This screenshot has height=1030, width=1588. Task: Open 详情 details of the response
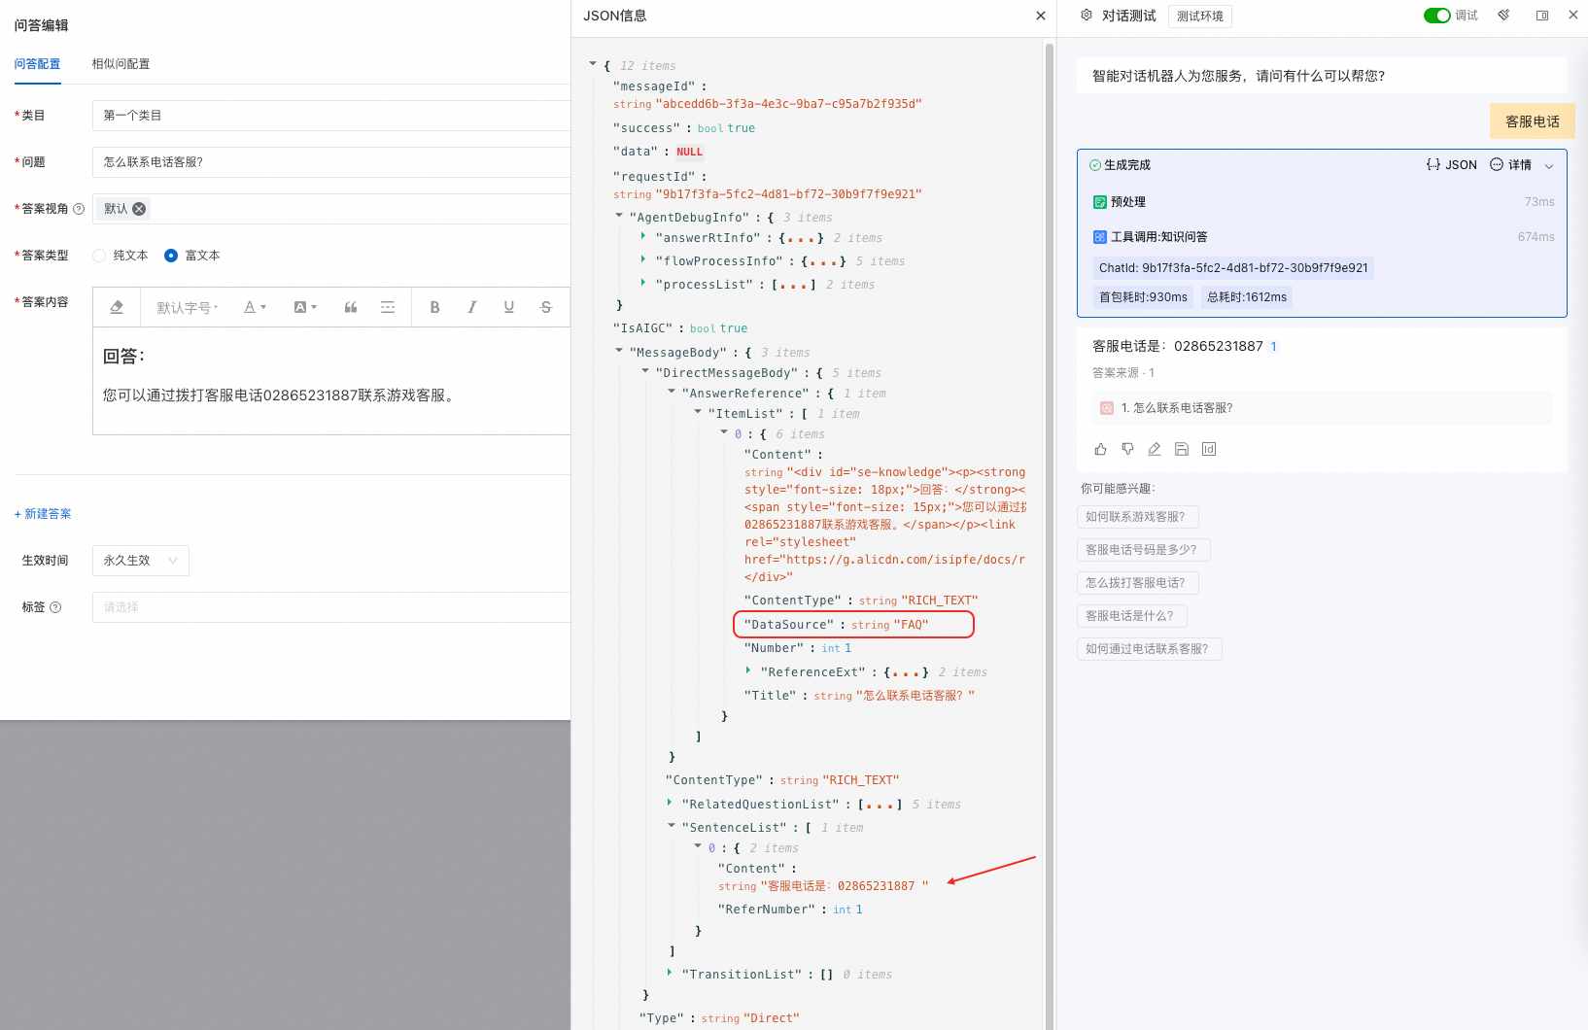(x=1511, y=165)
